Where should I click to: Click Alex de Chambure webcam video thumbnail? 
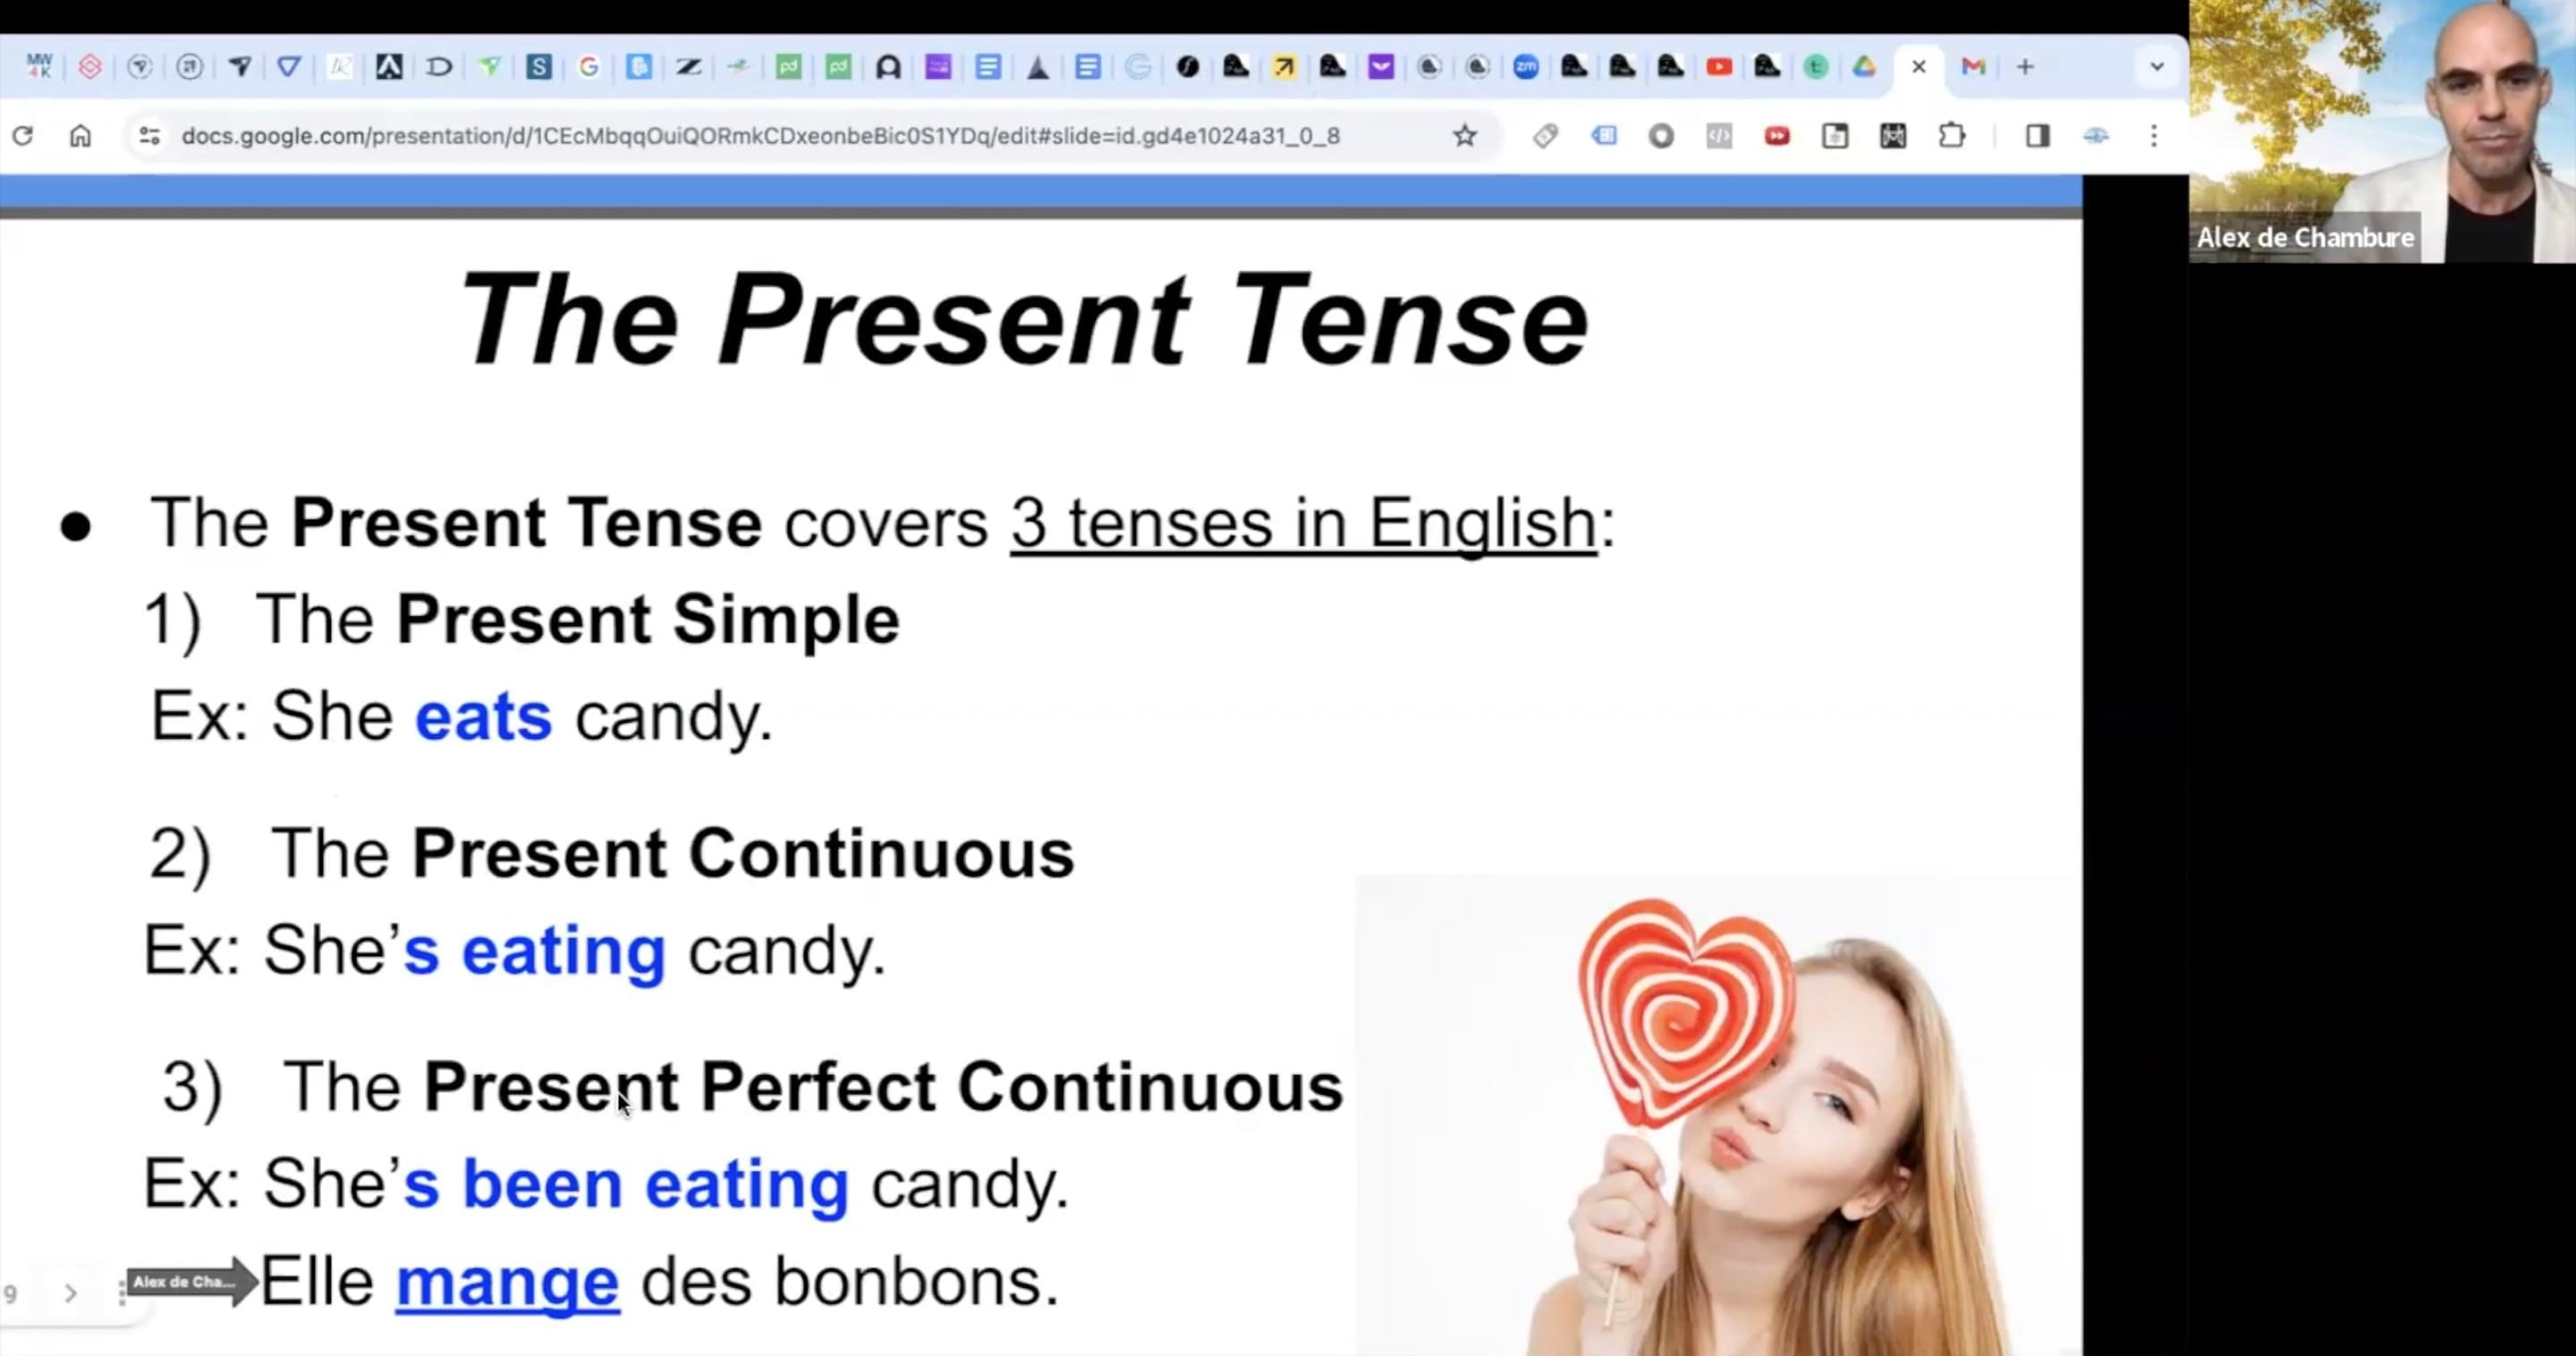(2382, 130)
